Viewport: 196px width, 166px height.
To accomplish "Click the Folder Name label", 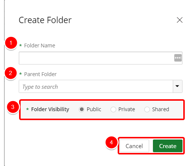I will pyautogui.click(x=39, y=46).
